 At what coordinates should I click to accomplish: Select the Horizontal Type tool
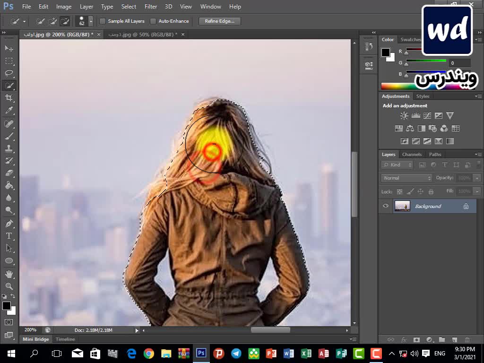click(9, 236)
